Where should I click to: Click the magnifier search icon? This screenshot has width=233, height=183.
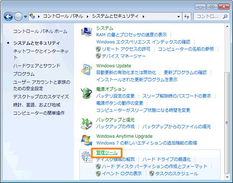coord(225,16)
